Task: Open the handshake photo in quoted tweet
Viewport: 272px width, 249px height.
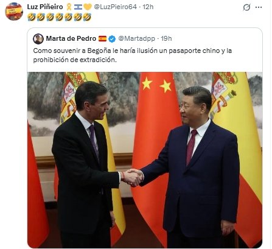Action: pos(145,160)
